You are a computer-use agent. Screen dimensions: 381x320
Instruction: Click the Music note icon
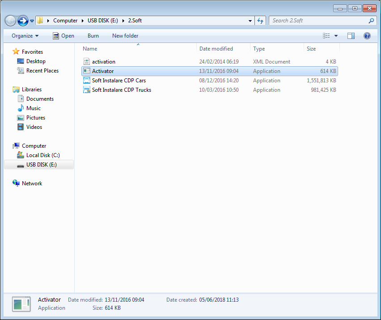(x=21, y=108)
